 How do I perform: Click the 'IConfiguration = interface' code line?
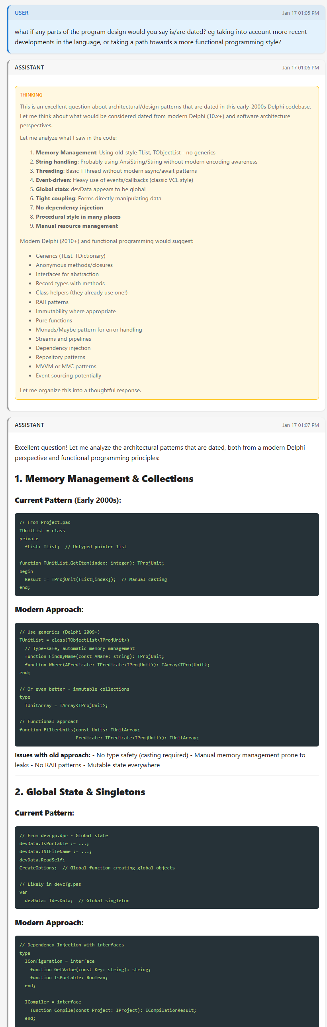60,961
